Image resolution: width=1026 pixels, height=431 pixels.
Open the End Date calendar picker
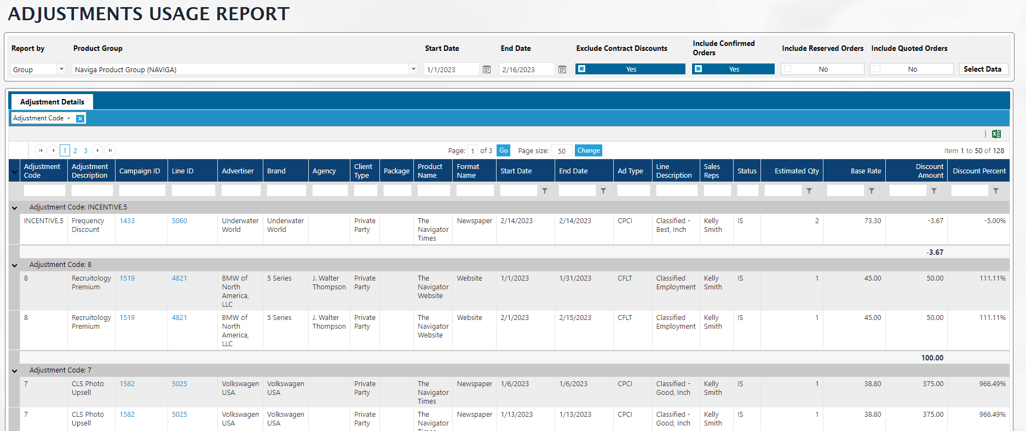tap(562, 69)
